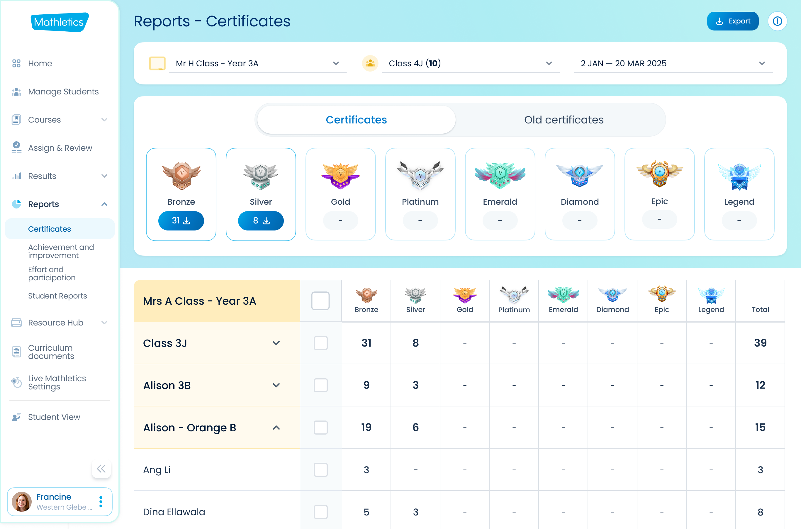The image size is (801, 529).
Task: Click the Assign & Review icon
Action: tap(16, 147)
